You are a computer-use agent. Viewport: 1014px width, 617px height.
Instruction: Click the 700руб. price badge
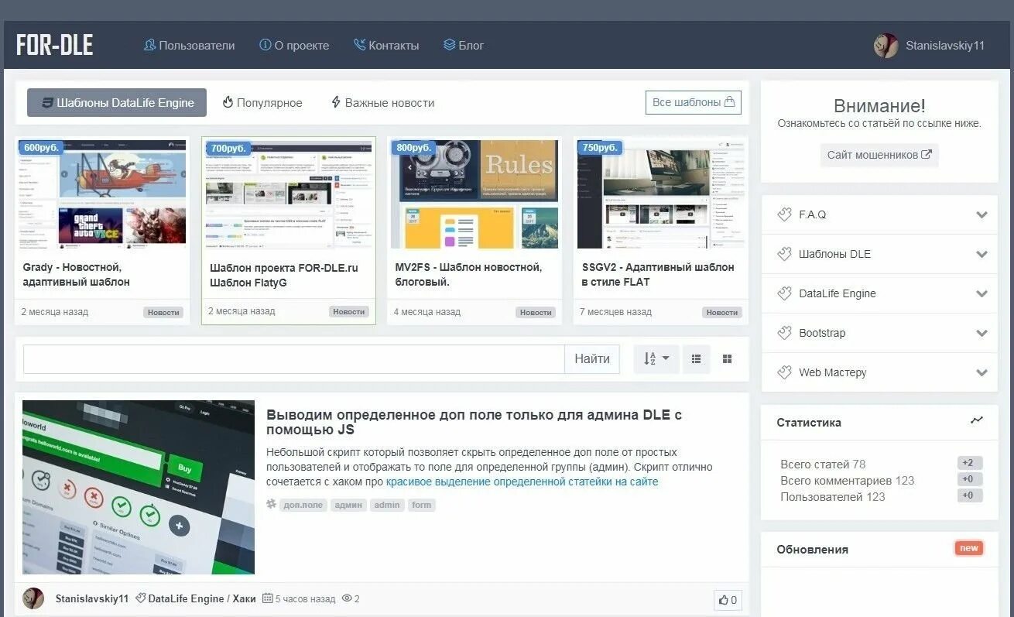pos(228,148)
